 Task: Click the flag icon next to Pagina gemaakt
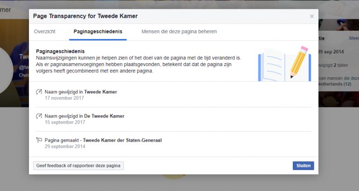click(39, 140)
